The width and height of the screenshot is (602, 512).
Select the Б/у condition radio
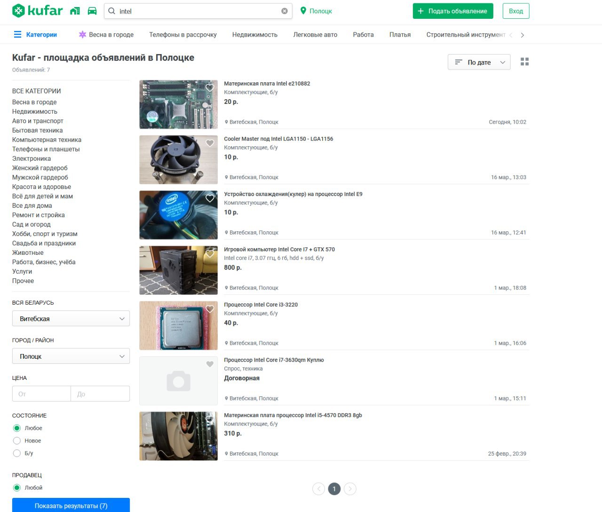[17, 453]
